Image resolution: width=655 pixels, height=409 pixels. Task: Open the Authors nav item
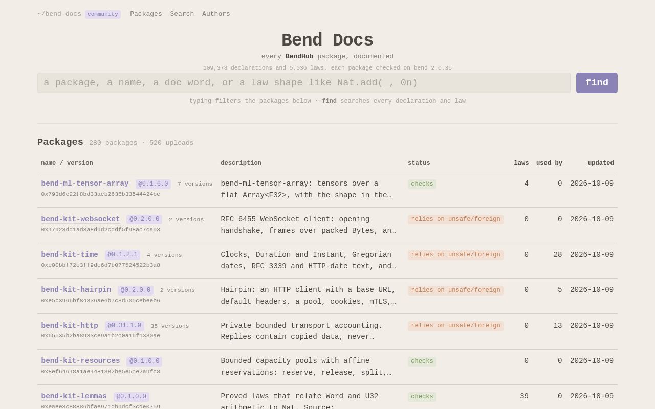pos(216,14)
